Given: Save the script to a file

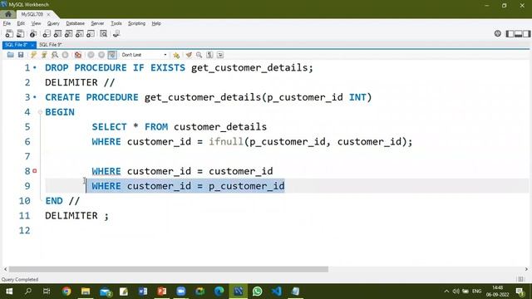Looking at the screenshot, I should pos(21,55).
